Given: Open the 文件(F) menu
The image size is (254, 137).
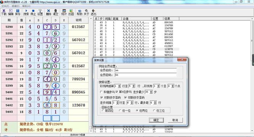Looking at the screenshot, I should 5,6.
